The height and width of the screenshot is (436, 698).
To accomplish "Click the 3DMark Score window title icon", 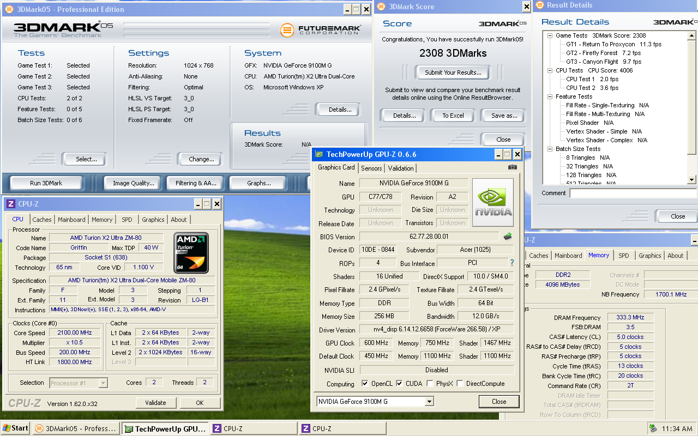I will (381, 7).
